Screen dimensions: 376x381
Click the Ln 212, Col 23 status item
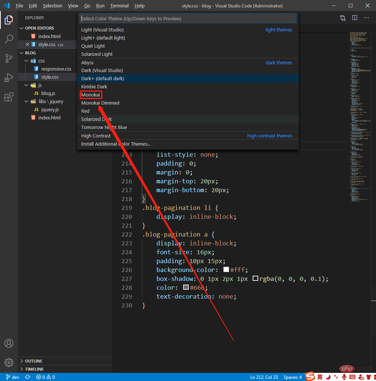(x=264, y=377)
